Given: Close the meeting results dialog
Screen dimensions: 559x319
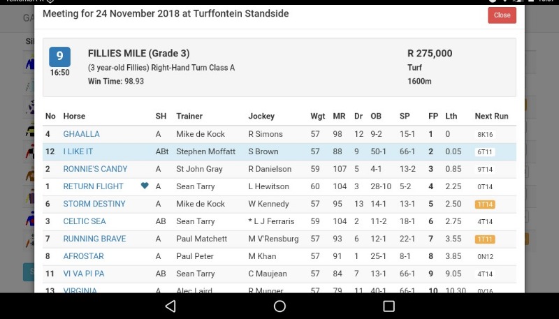Looking at the screenshot, I should tap(502, 15).
